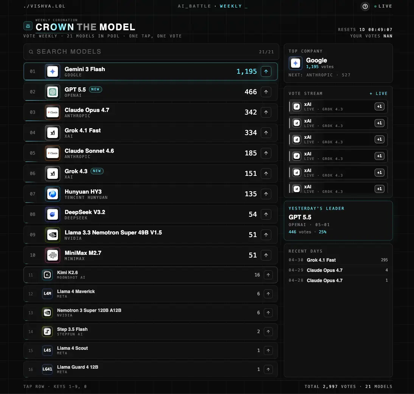Click the Your Votes NaN label

click(371, 36)
